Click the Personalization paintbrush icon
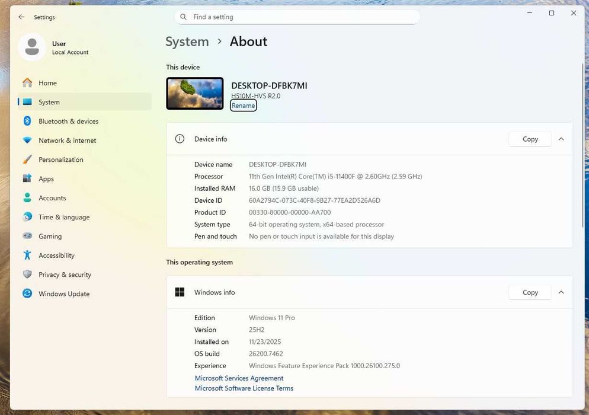This screenshot has height=415, width=589. click(27, 159)
